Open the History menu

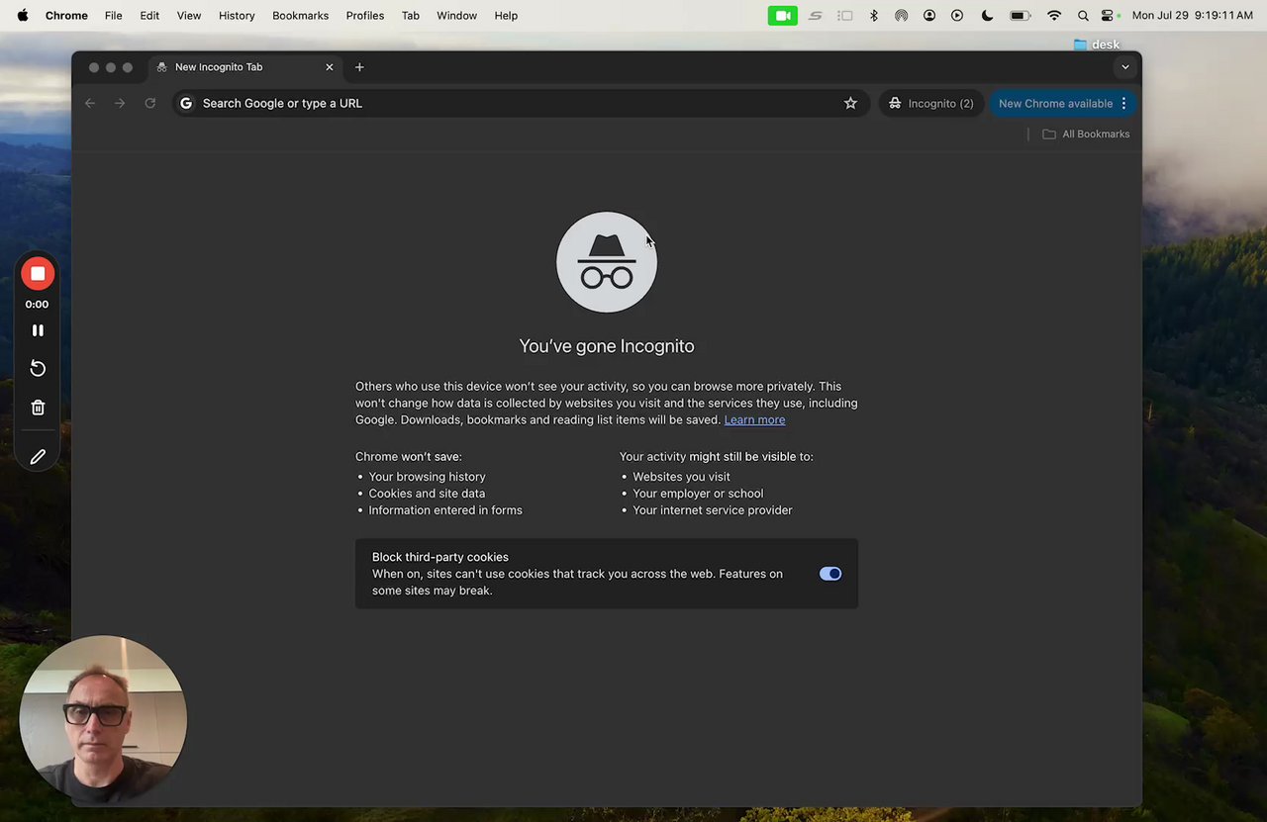pyautogui.click(x=237, y=15)
